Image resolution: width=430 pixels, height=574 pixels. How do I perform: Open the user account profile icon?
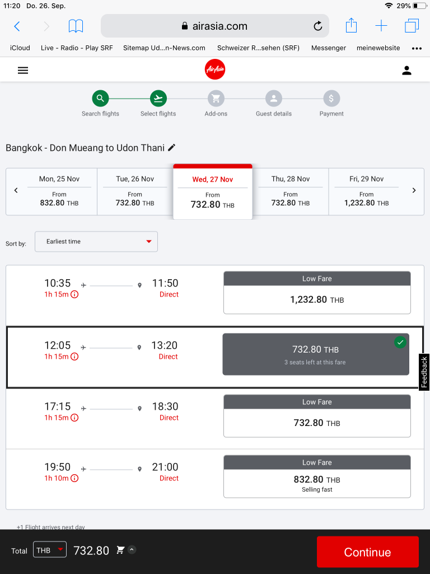tap(406, 70)
